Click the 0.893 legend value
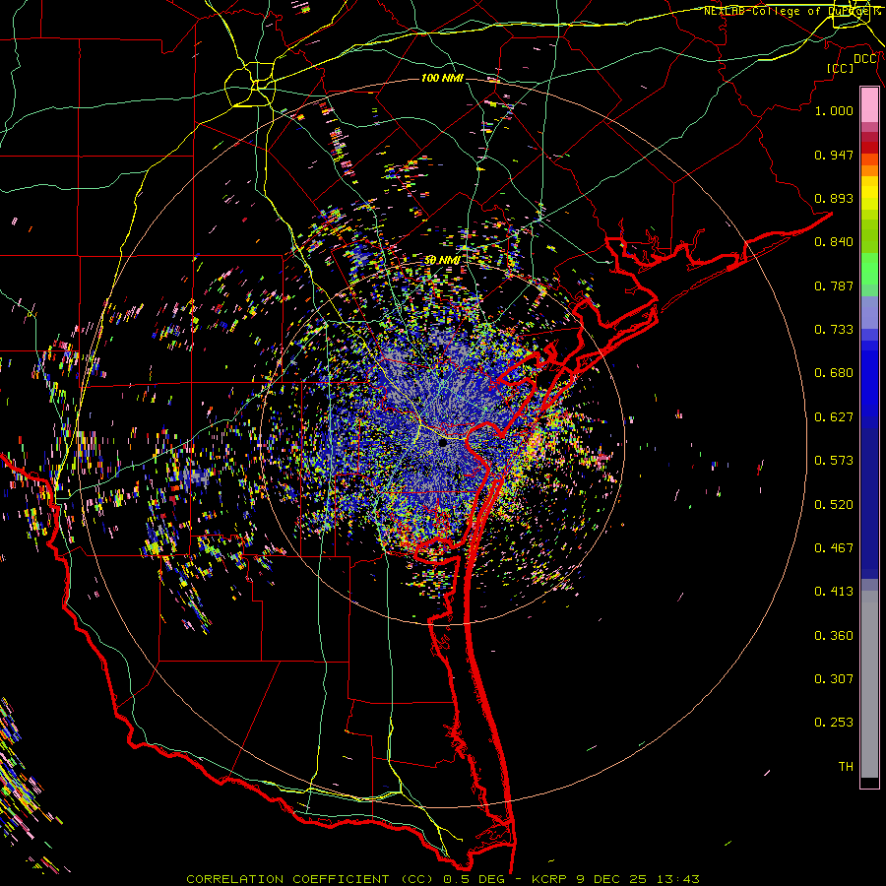The height and width of the screenshot is (886, 886). coord(834,198)
